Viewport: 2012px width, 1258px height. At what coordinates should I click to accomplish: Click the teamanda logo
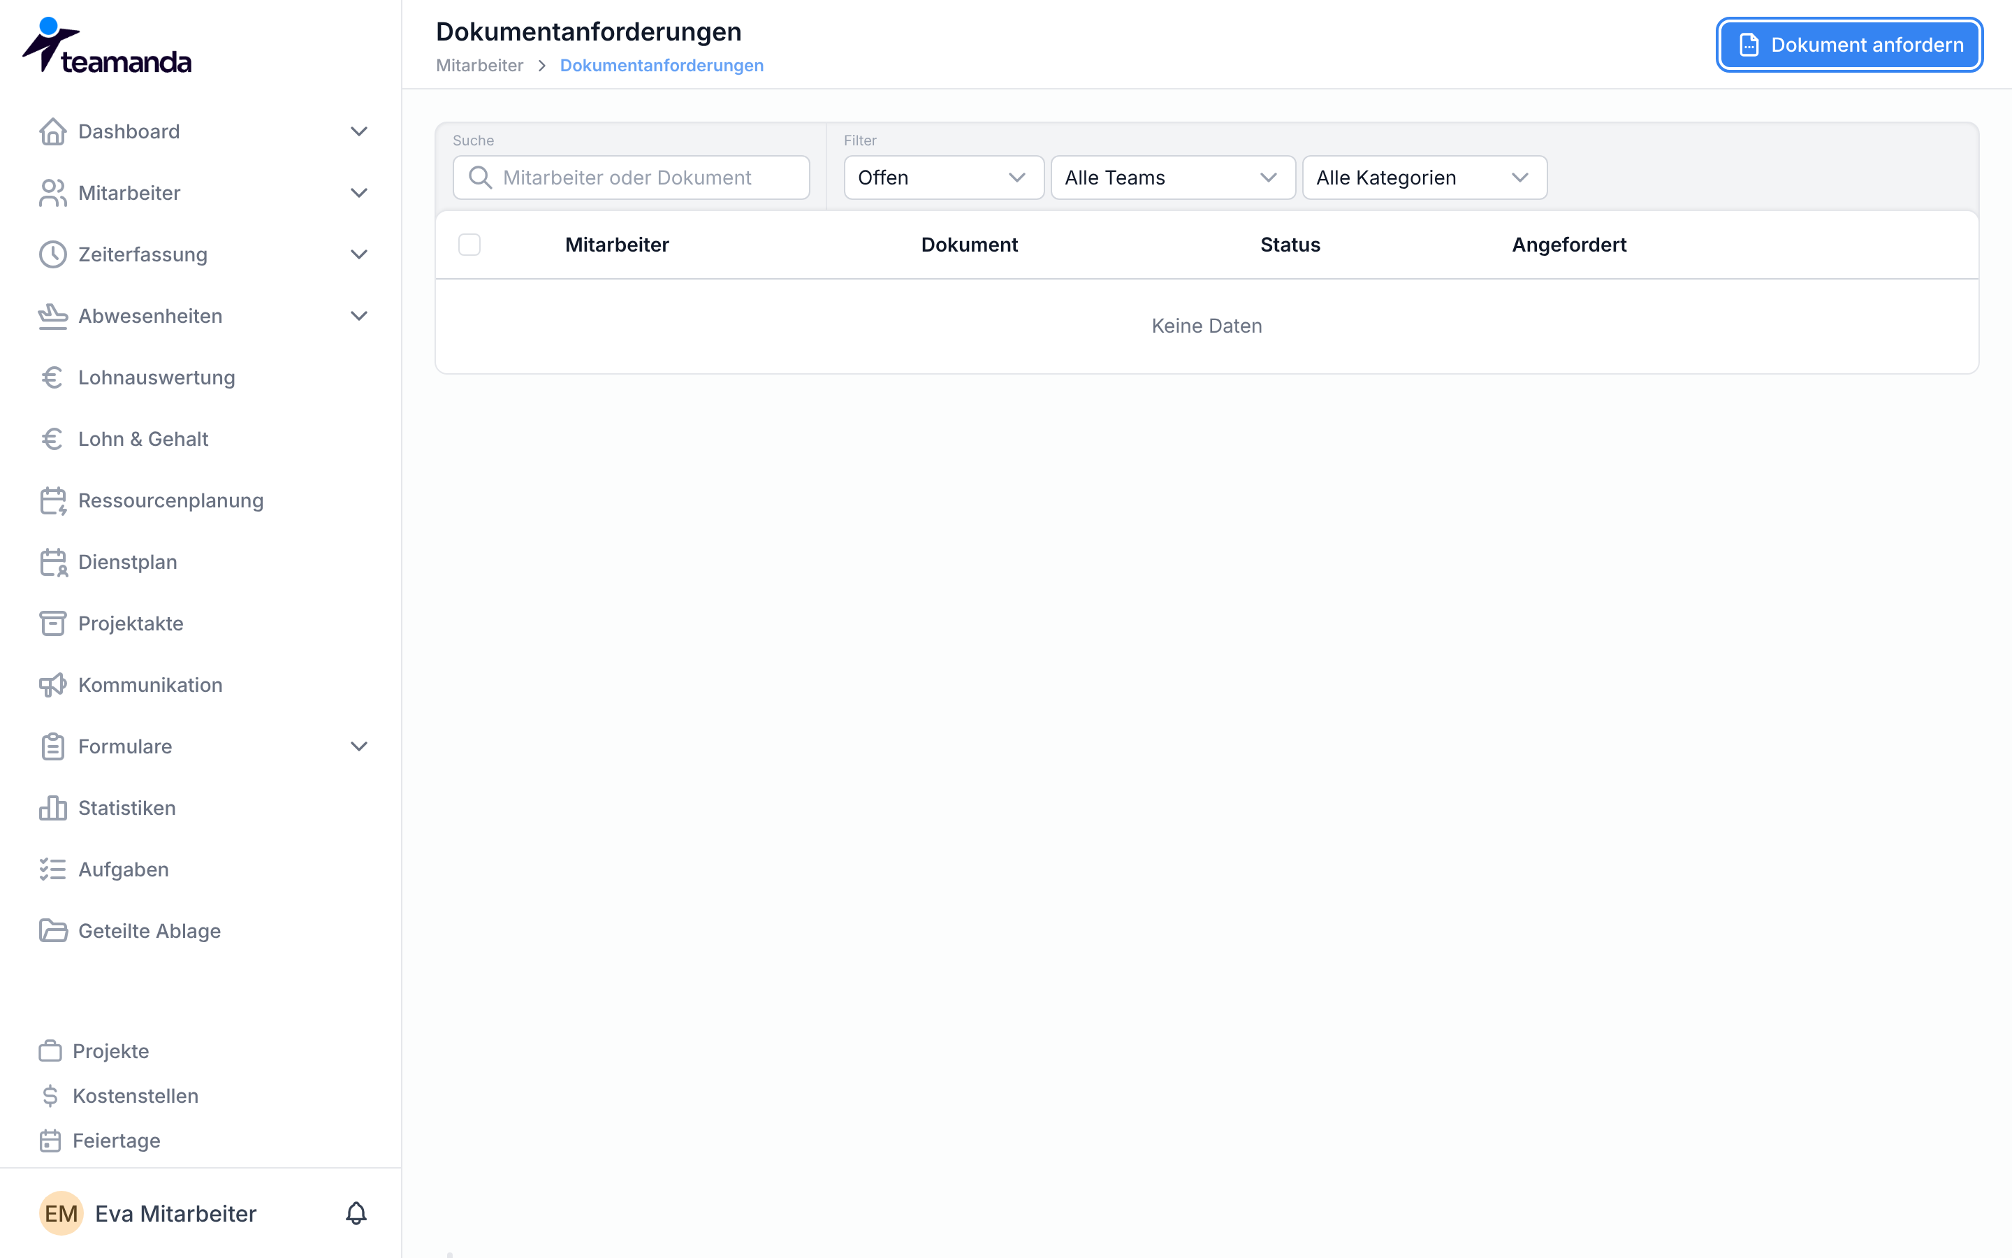[x=106, y=45]
